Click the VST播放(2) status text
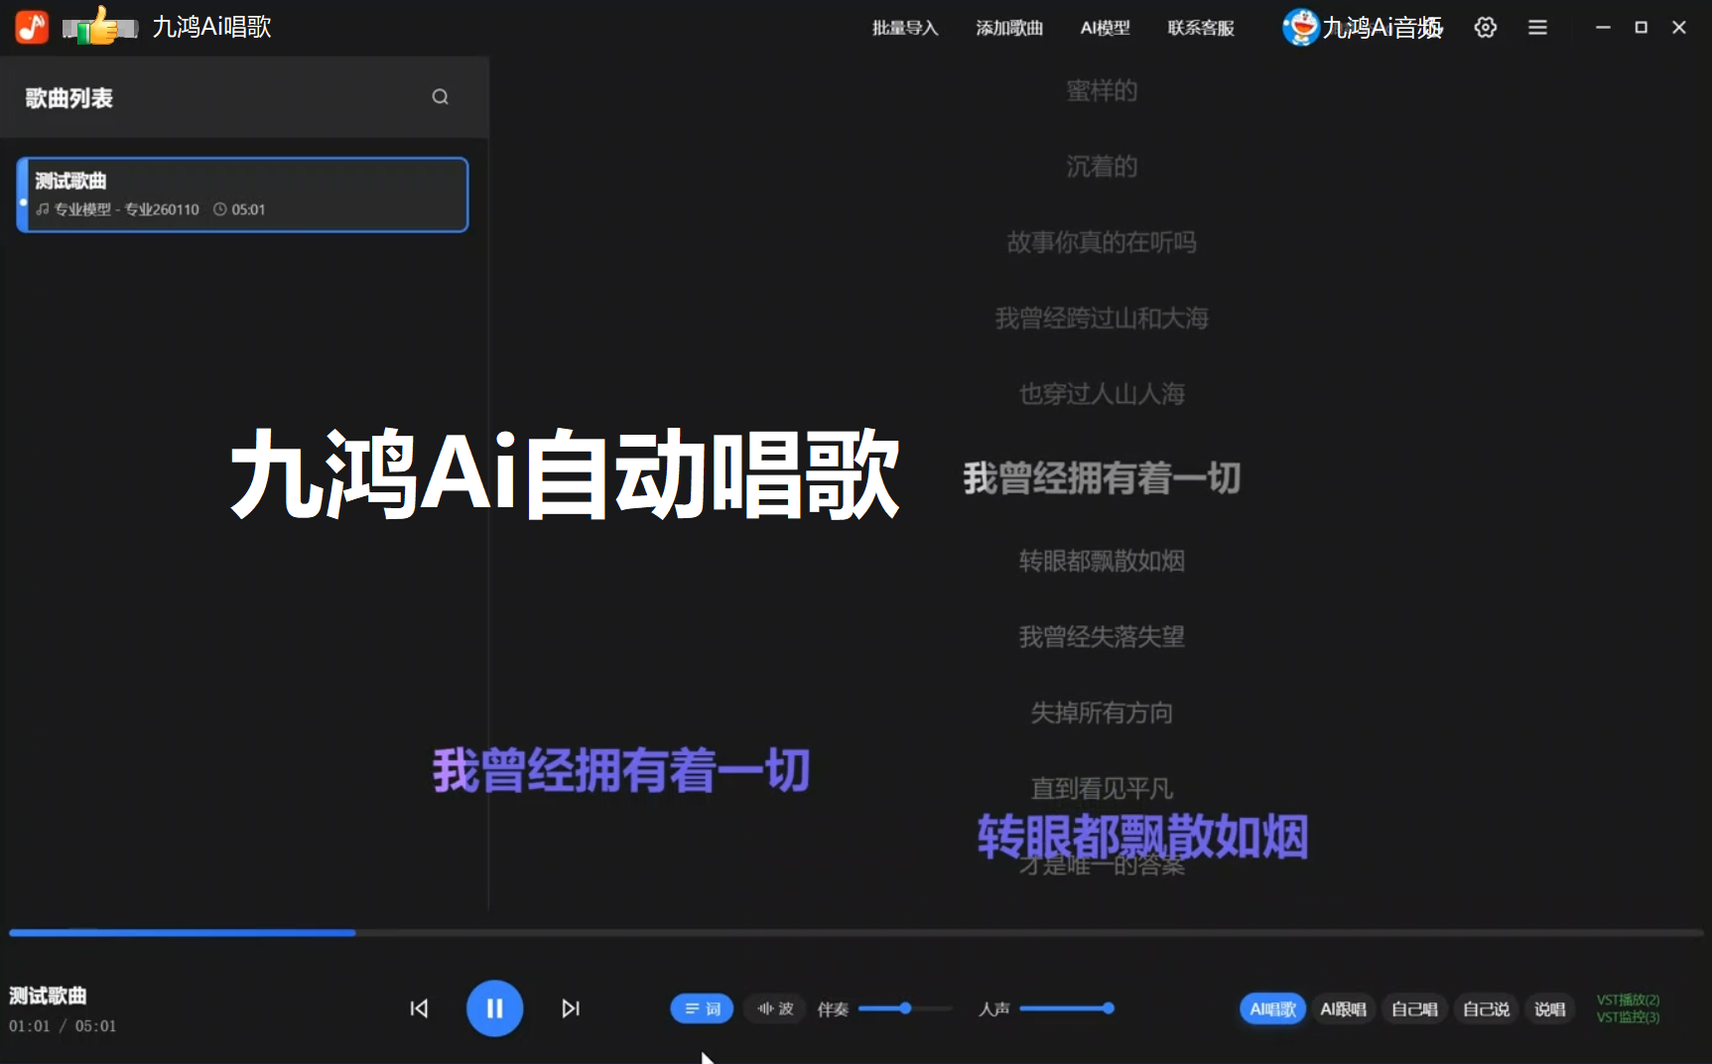 1628,999
